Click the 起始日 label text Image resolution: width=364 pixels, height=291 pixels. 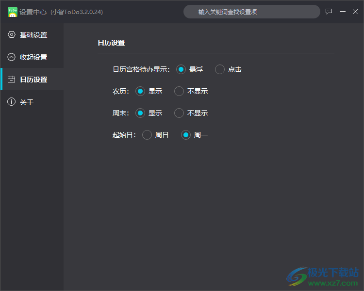124,135
